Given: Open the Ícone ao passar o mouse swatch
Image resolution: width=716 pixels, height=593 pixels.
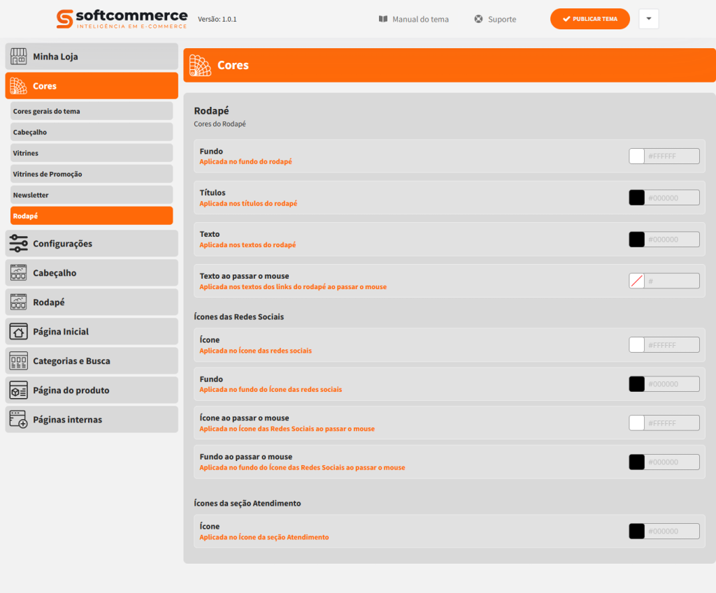Looking at the screenshot, I should click(636, 423).
